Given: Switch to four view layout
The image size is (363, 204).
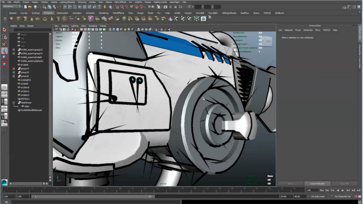Looking at the screenshot, I should coord(4,95).
